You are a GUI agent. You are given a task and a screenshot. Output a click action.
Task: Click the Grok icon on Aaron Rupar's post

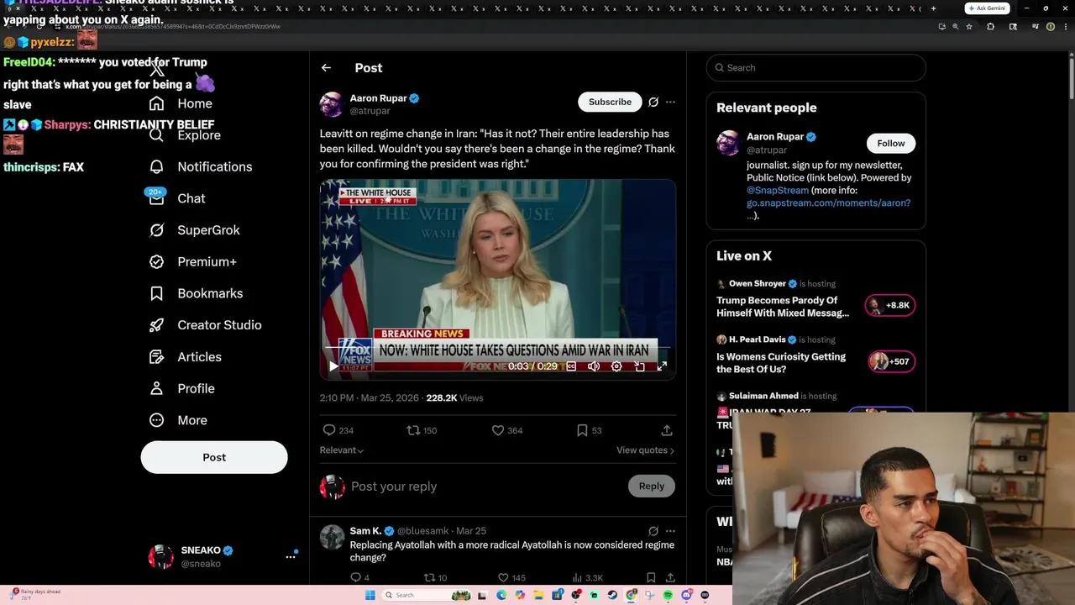[x=653, y=102]
